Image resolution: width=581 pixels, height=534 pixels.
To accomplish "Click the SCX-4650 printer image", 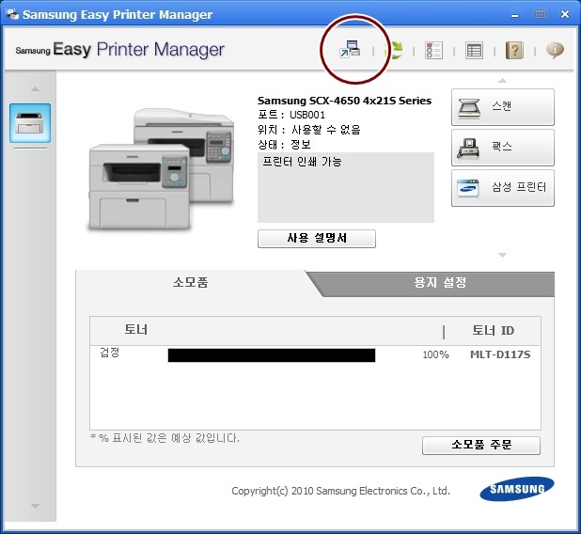I will coord(162,168).
